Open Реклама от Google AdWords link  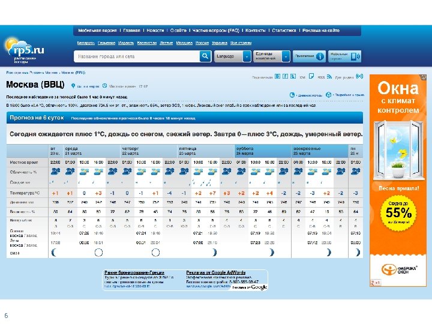[x=216, y=272]
